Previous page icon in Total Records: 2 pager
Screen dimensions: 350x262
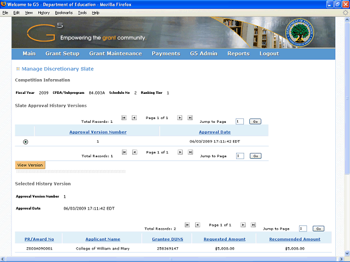tap(197, 225)
